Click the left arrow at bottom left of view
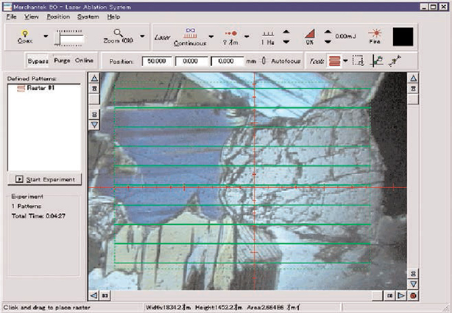 coord(93,295)
